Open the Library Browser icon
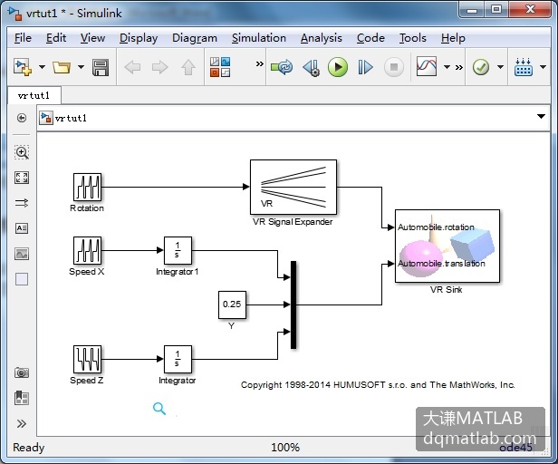 pyautogui.click(x=220, y=67)
